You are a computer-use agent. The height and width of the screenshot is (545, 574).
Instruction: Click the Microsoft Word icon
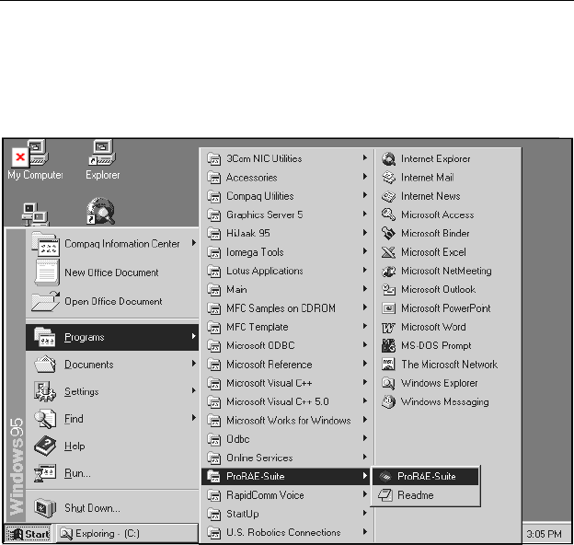(x=388, y=327)
